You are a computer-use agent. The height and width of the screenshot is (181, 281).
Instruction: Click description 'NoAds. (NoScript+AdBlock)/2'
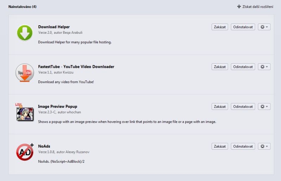[x=61, y=162]
